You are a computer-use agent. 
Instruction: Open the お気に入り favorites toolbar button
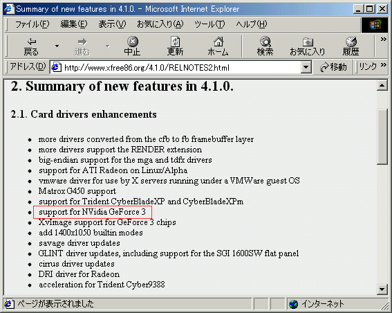point(307,46)
